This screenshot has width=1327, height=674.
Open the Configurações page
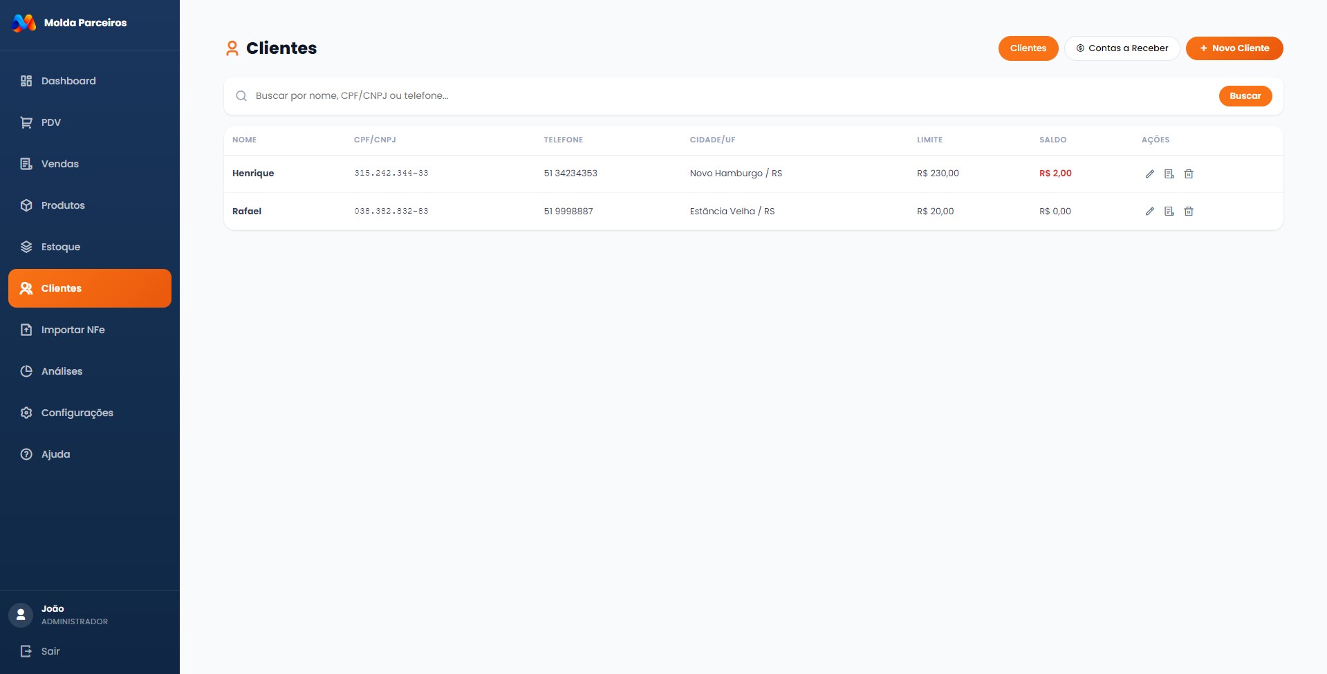[x=77, y=413]
